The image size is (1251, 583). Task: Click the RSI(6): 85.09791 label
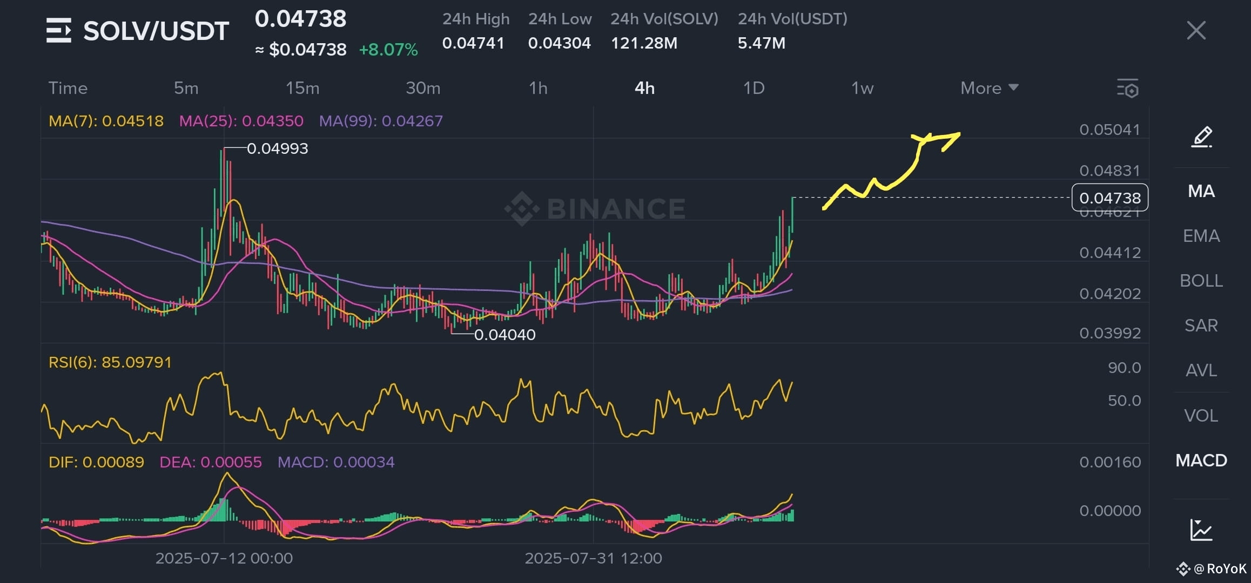(x=109, y=363)
